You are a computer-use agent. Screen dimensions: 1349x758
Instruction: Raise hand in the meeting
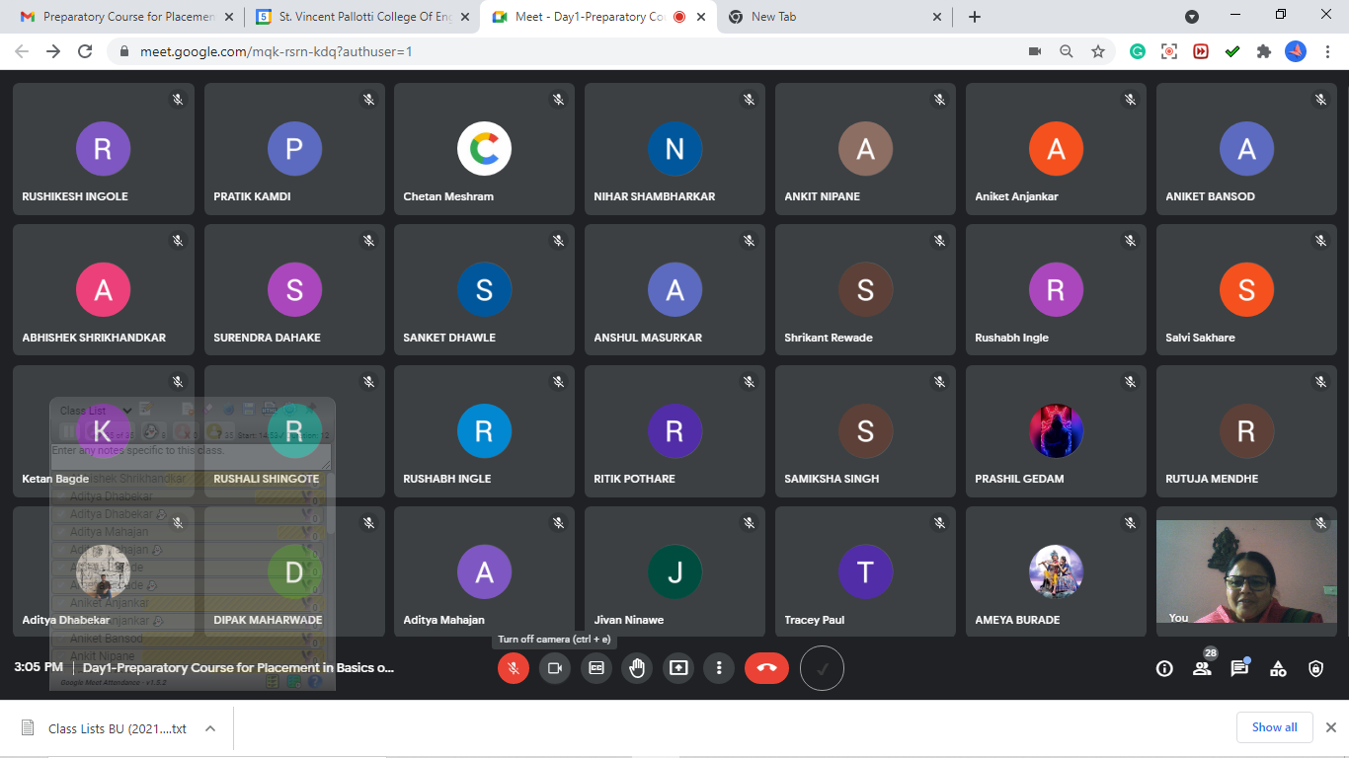coord(637,668)
